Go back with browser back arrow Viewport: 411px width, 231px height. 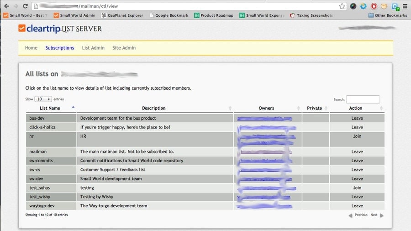point(6,6)
